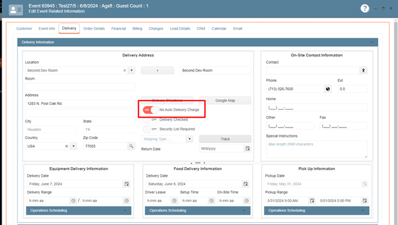Expand Equipment Delivery Operations Scheduling

tap(79, 211)
